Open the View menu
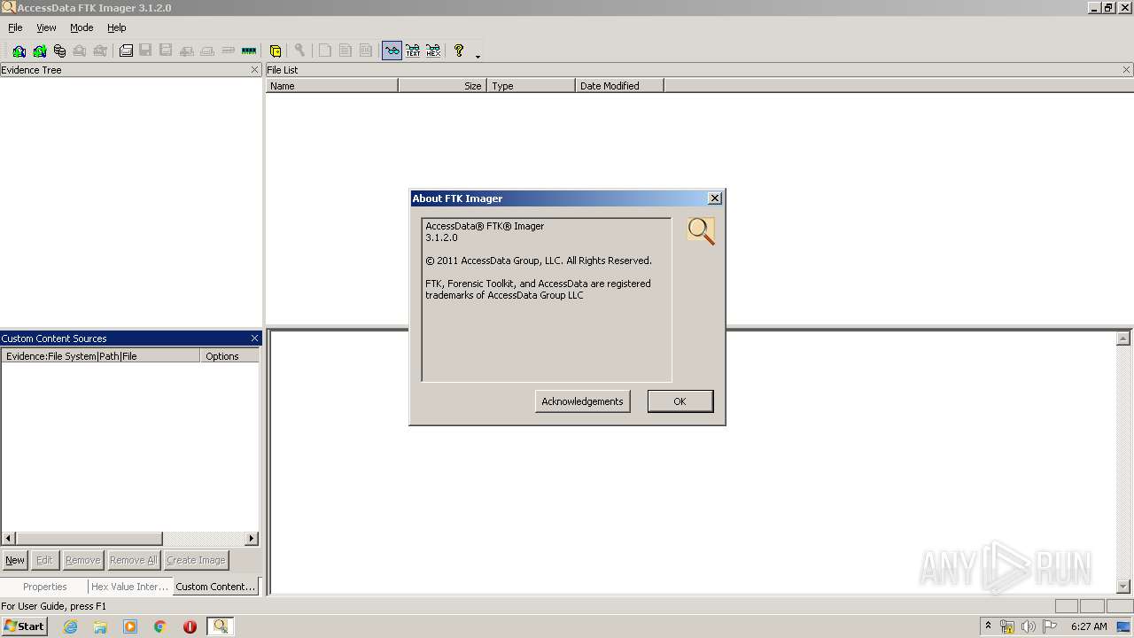This screenshot has height=638, width=1134. 46,27
